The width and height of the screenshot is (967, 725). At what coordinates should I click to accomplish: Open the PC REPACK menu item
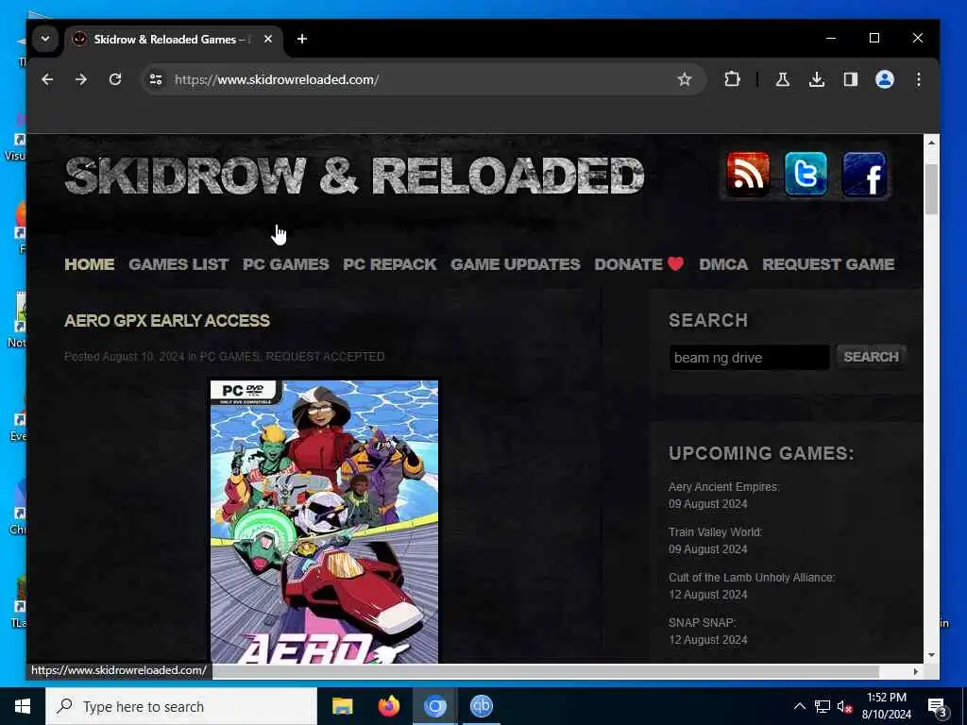(x=390, y=264)
